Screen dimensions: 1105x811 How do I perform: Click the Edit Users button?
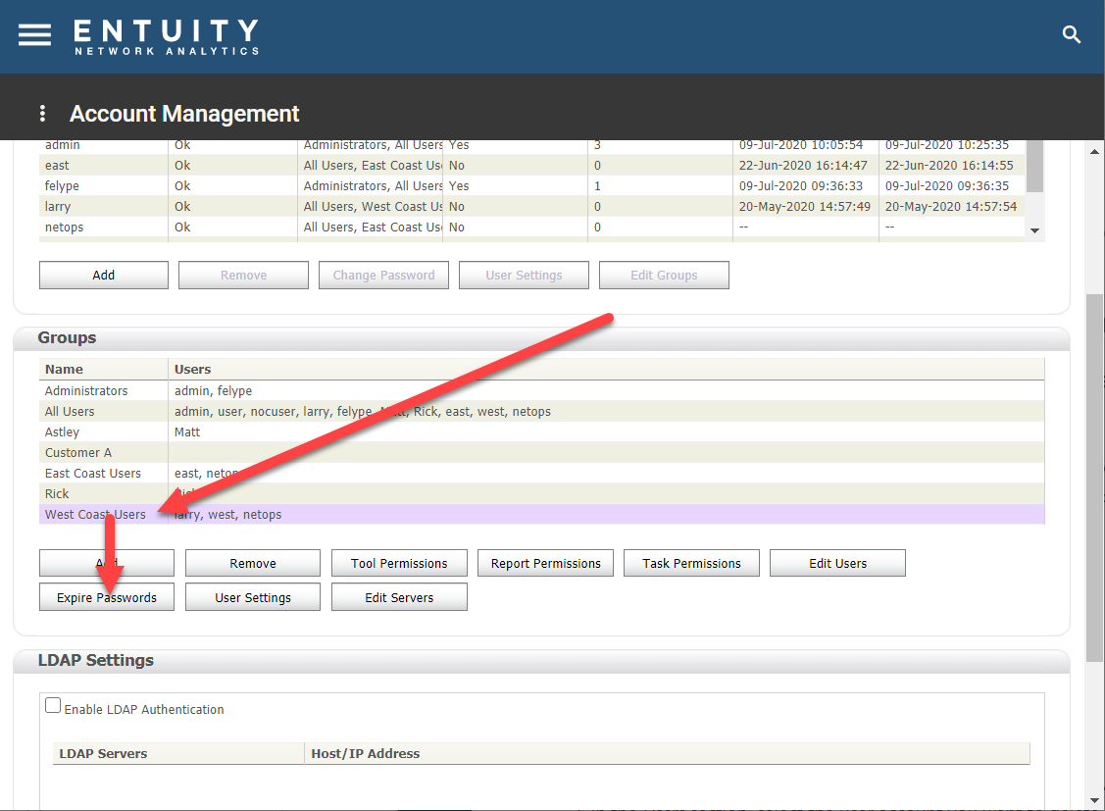tap(837, 564)
